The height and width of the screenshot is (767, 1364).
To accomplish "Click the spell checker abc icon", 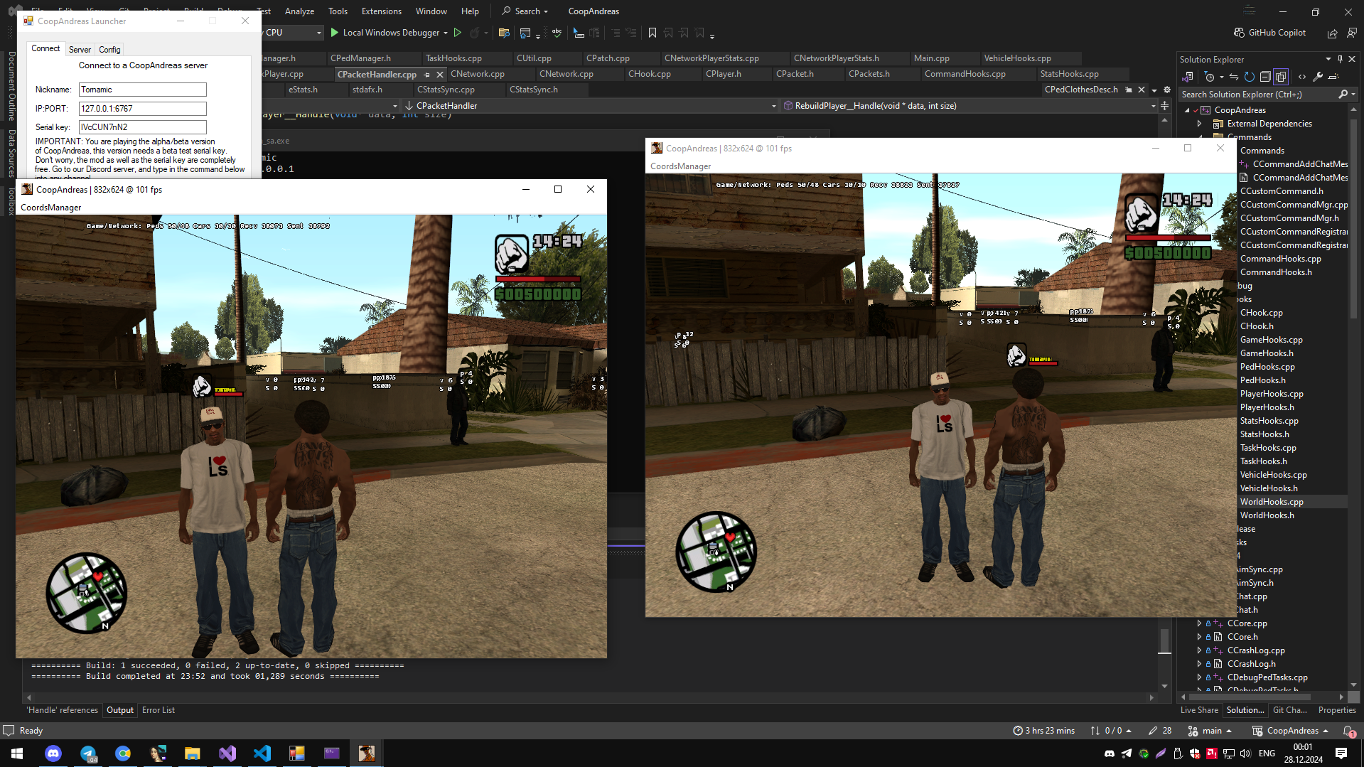I will (x=557, y=33).
